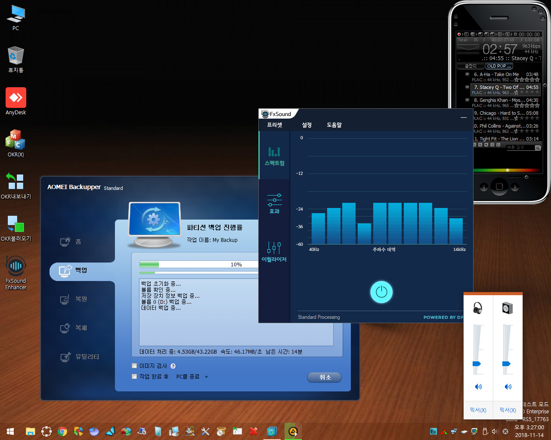Cancel backup with the 취소 button

pos(325,377)
